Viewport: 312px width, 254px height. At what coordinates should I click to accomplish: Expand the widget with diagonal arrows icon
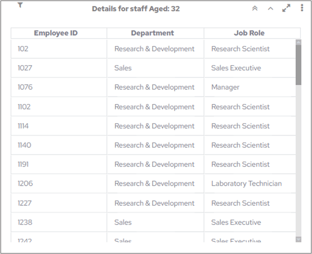[286, 8]
